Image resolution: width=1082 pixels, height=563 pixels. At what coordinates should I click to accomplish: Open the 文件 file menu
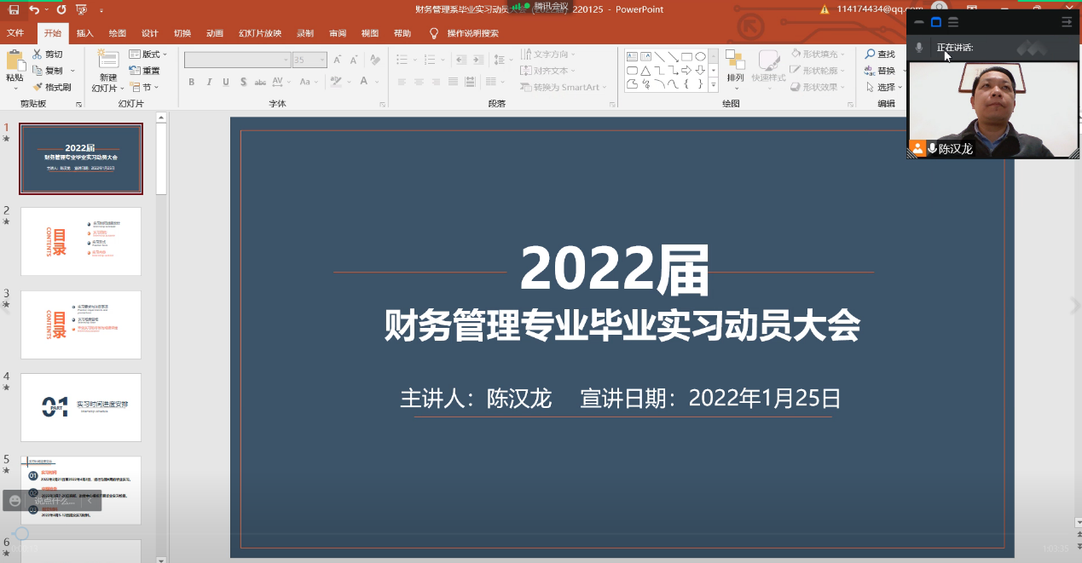15,33
